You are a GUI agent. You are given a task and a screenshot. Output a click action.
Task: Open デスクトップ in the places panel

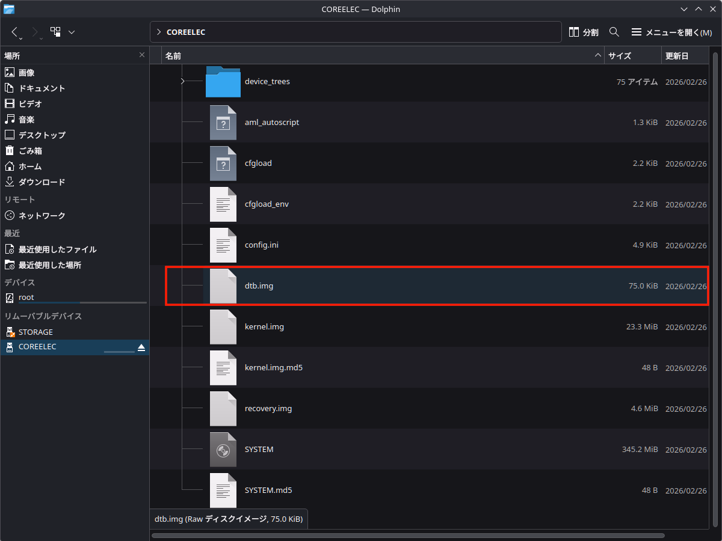pos(75,135)
